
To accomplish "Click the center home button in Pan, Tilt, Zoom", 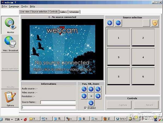I will click(91, 96).
